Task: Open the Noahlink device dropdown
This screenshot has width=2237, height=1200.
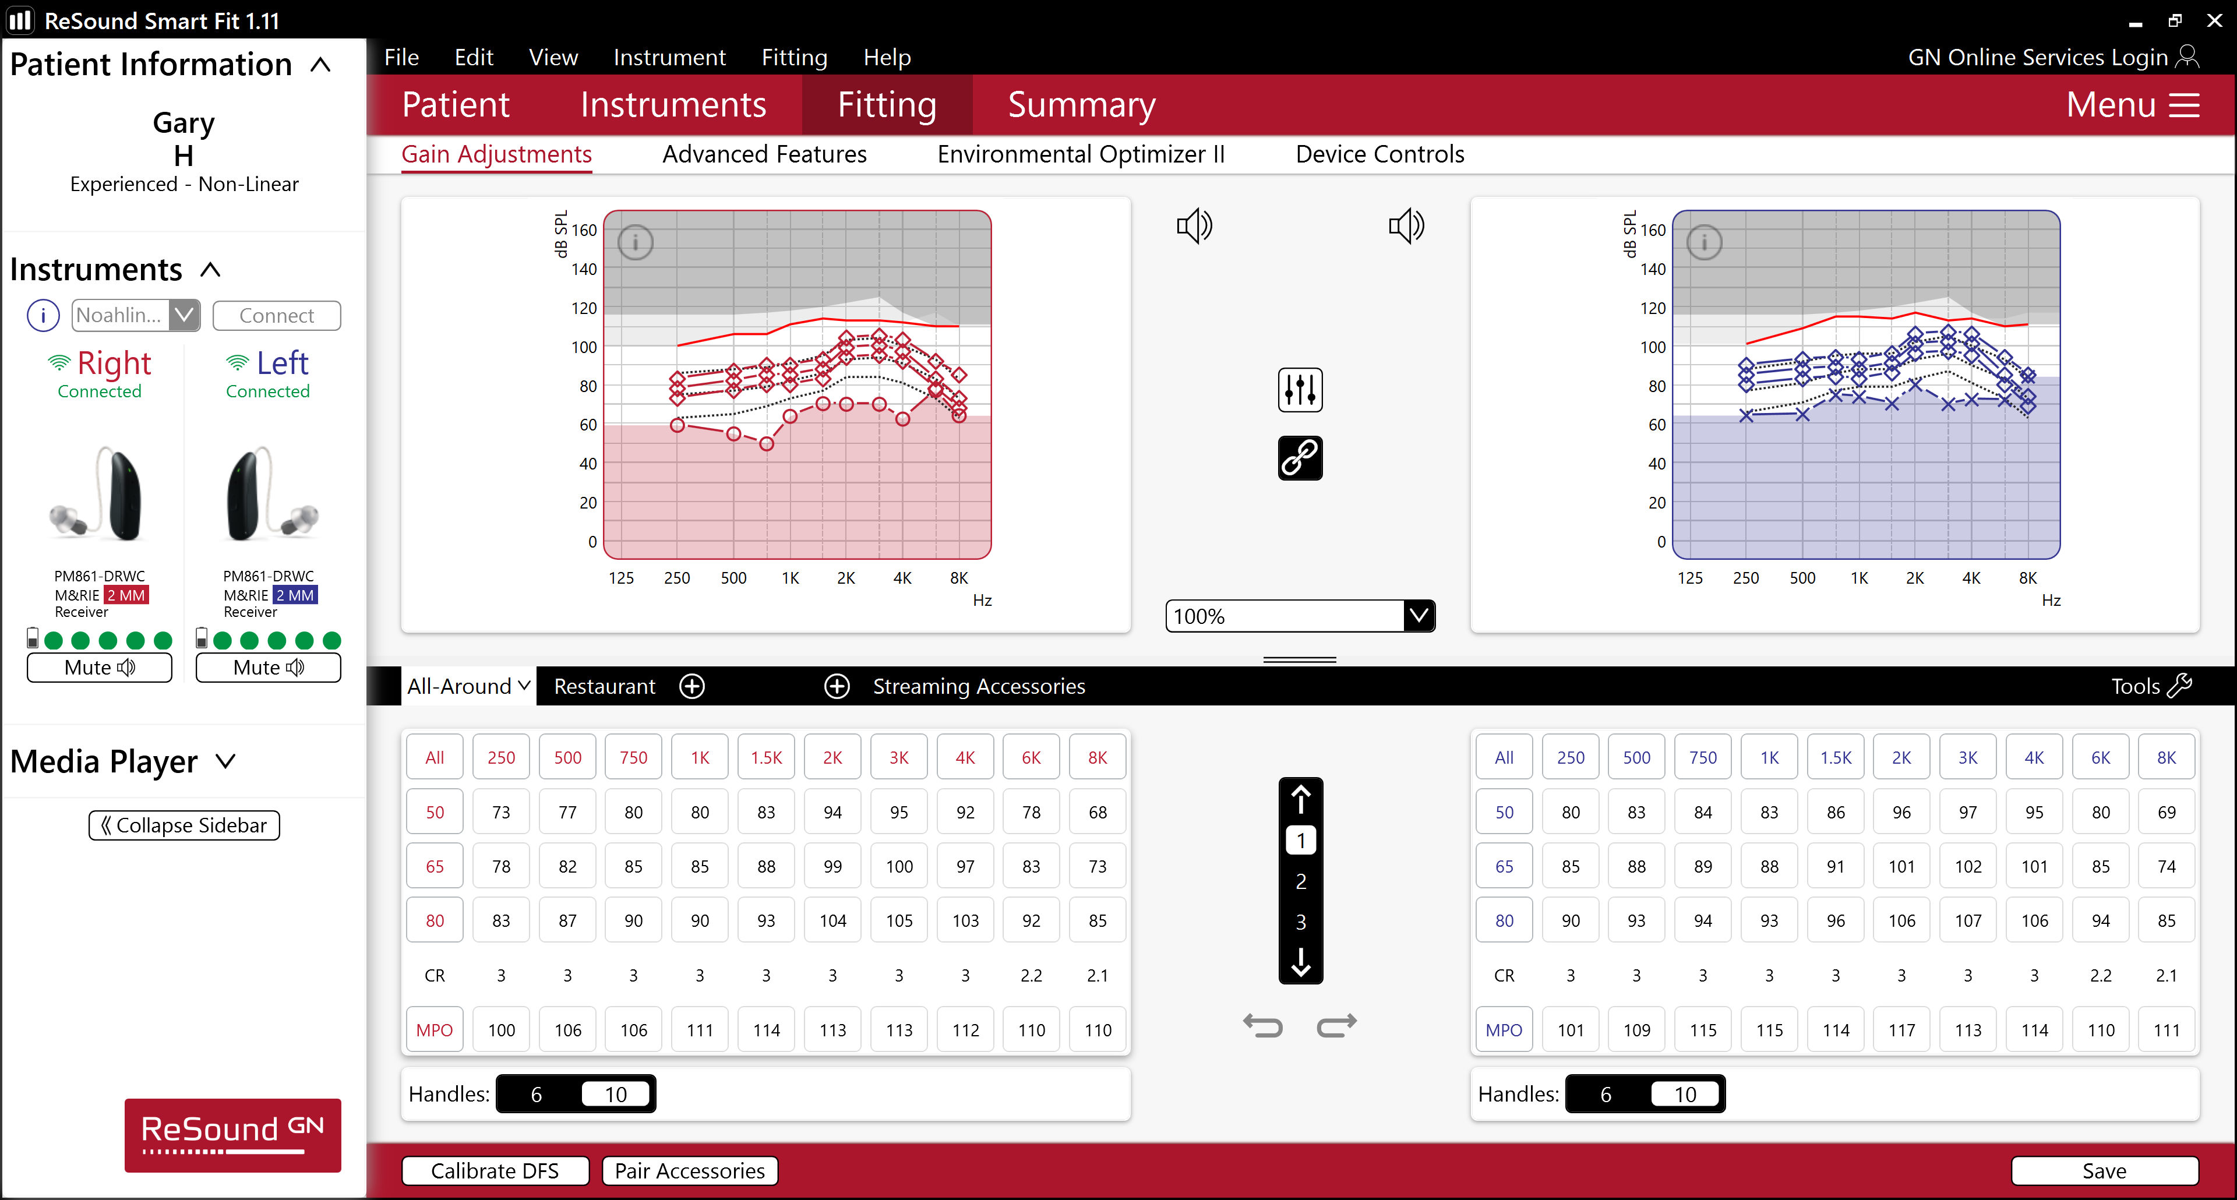Action: (184, 315)
